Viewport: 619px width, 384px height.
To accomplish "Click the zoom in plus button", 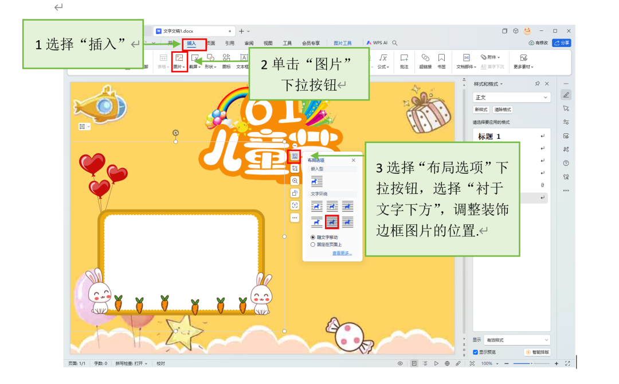I will click(x=556, y=363).
